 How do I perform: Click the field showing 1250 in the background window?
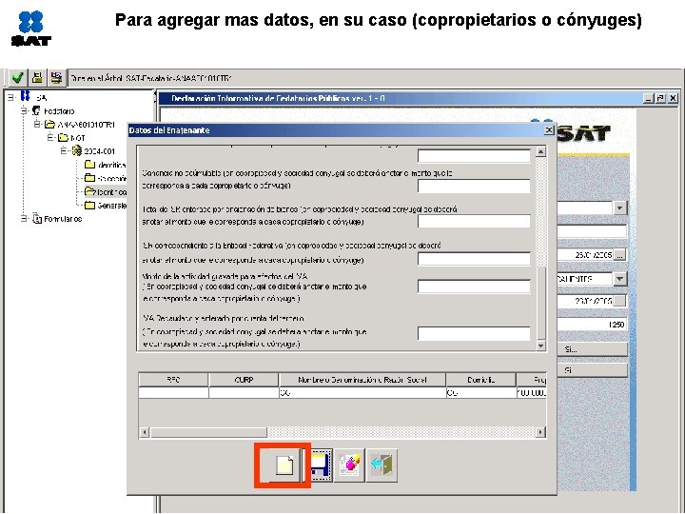592,325
